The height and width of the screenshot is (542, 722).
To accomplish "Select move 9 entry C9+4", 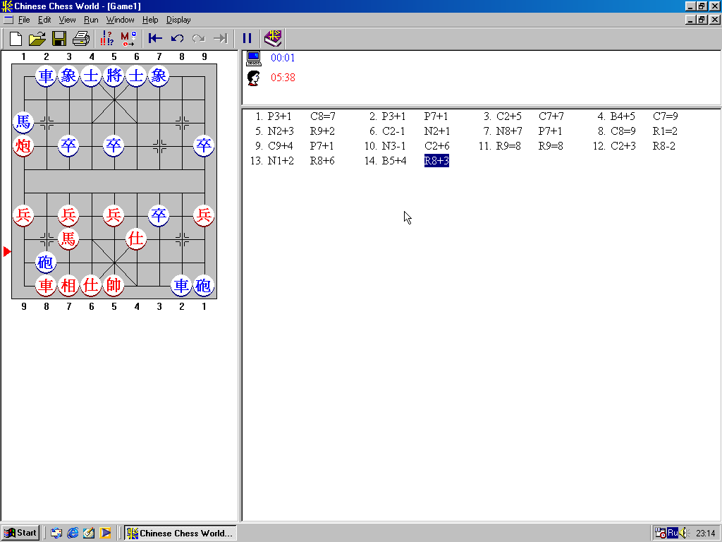I will coord(281,146).
